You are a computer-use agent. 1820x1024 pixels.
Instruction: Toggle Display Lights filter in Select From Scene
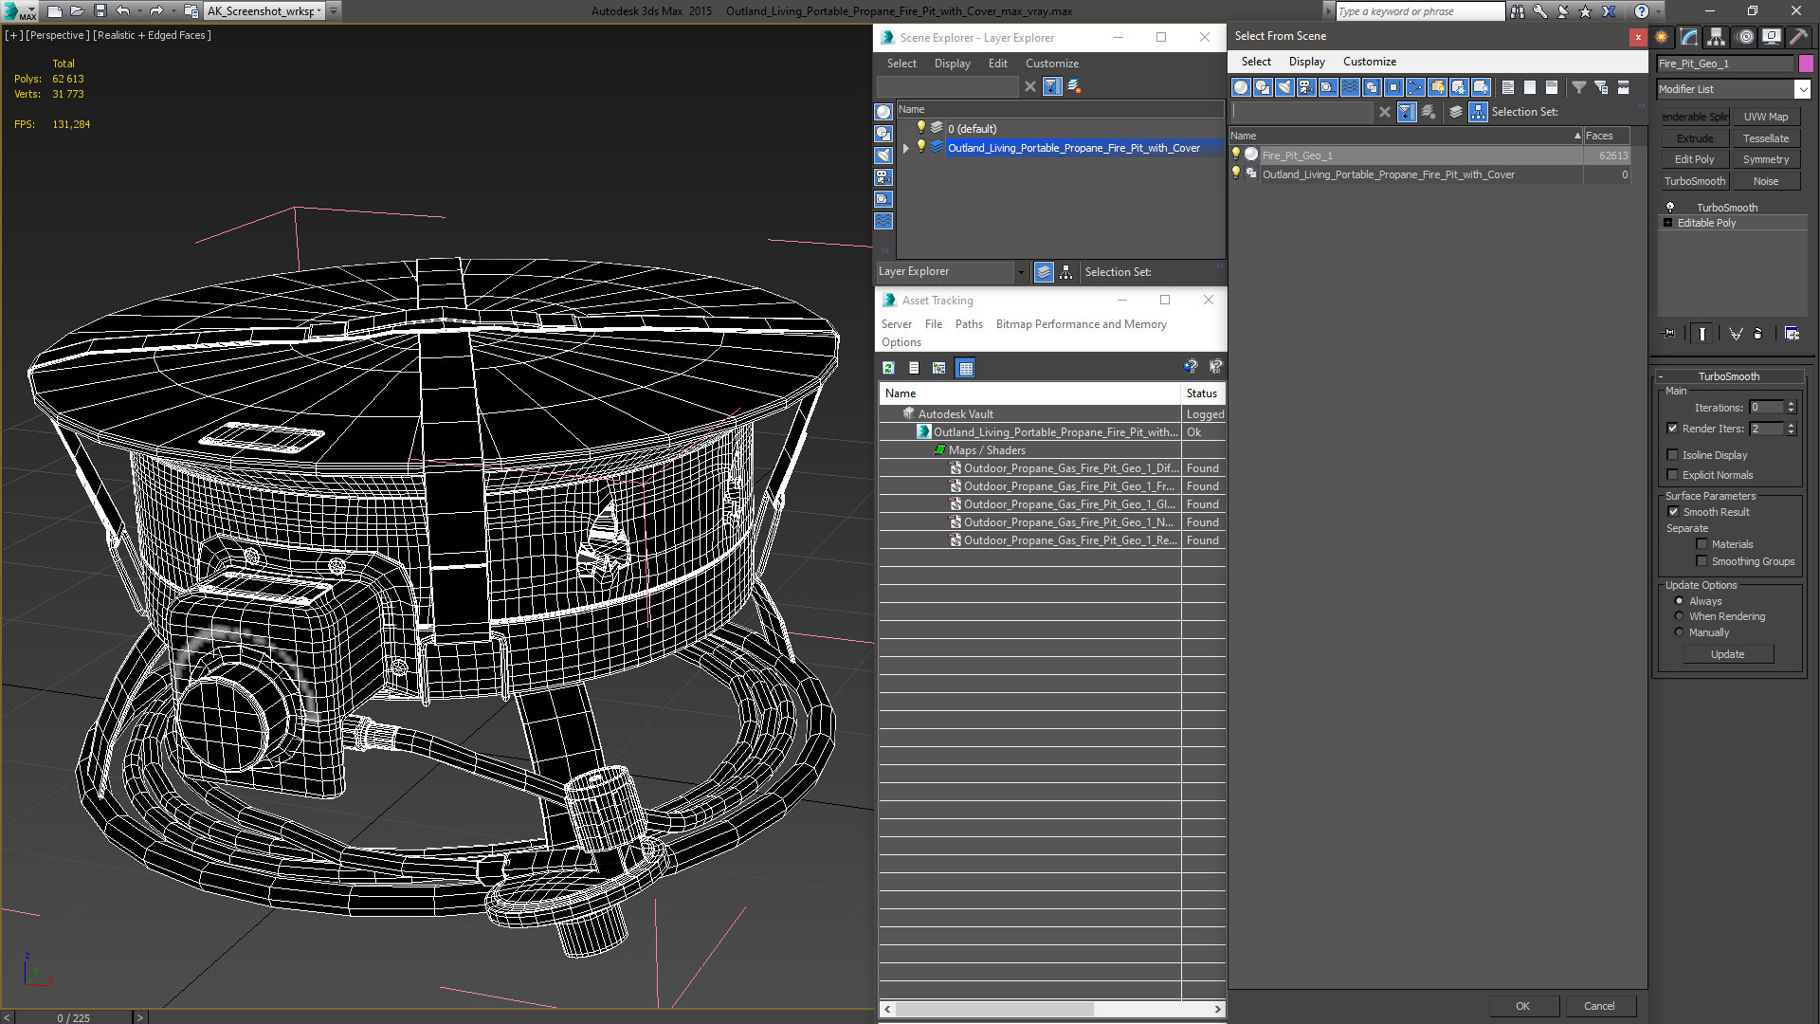pos(1284,87)
